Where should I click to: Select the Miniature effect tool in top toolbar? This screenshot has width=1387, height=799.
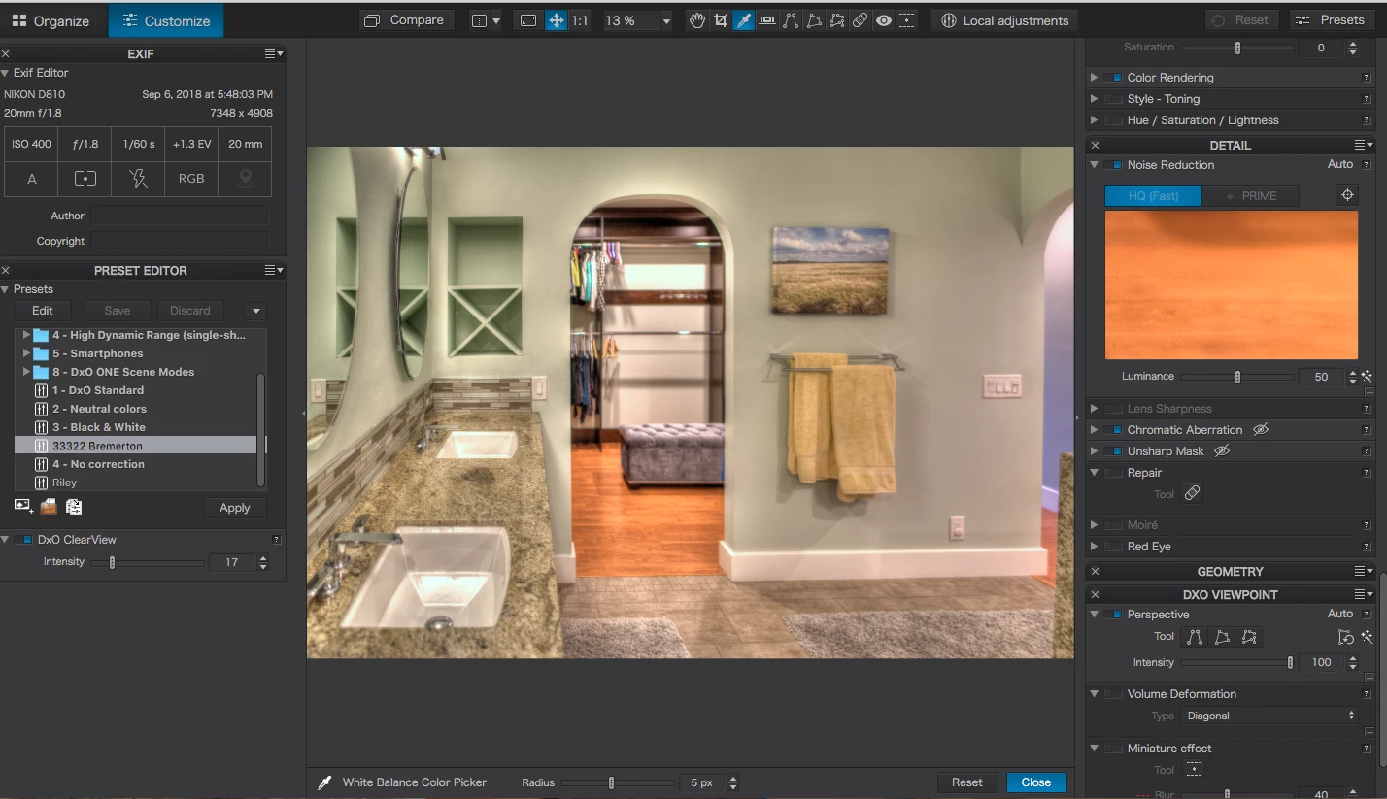click(906, 20)
